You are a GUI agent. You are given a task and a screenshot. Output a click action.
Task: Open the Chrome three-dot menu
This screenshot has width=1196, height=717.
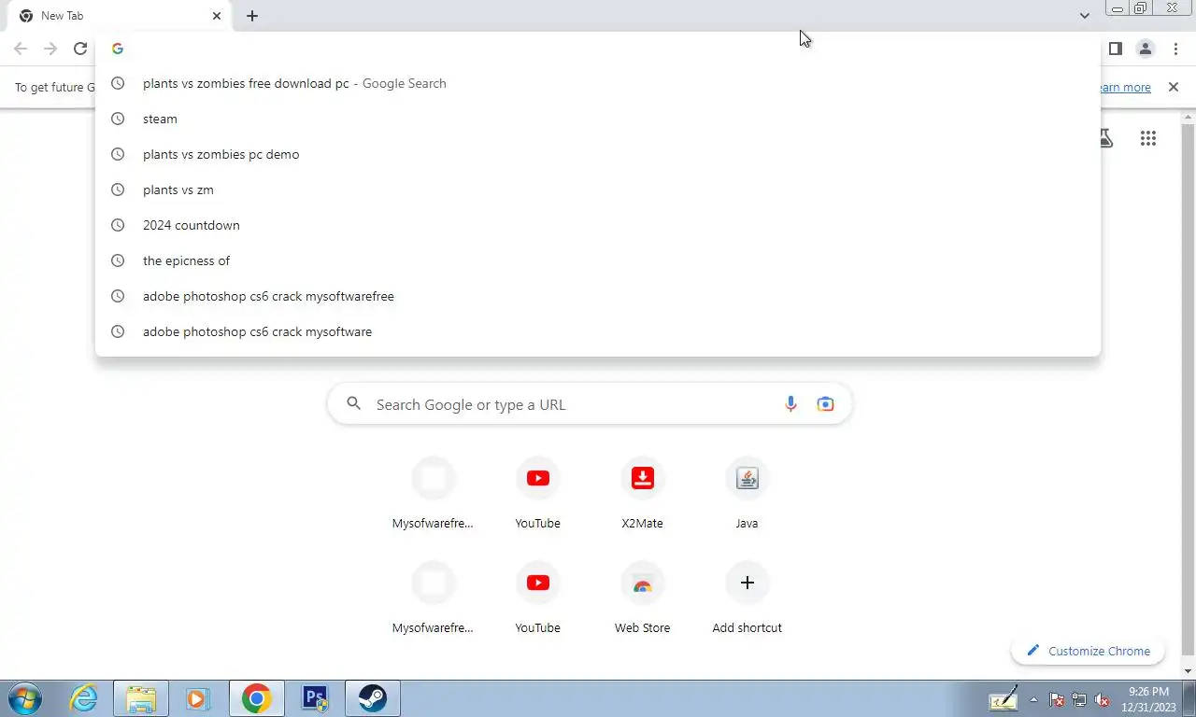pyautogui.click(x=1175, y=49)
